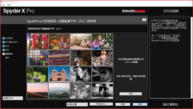This screenshot has width=193, height=109.
Task: Click the 开启自定义 button
Action: click(101, 104)
